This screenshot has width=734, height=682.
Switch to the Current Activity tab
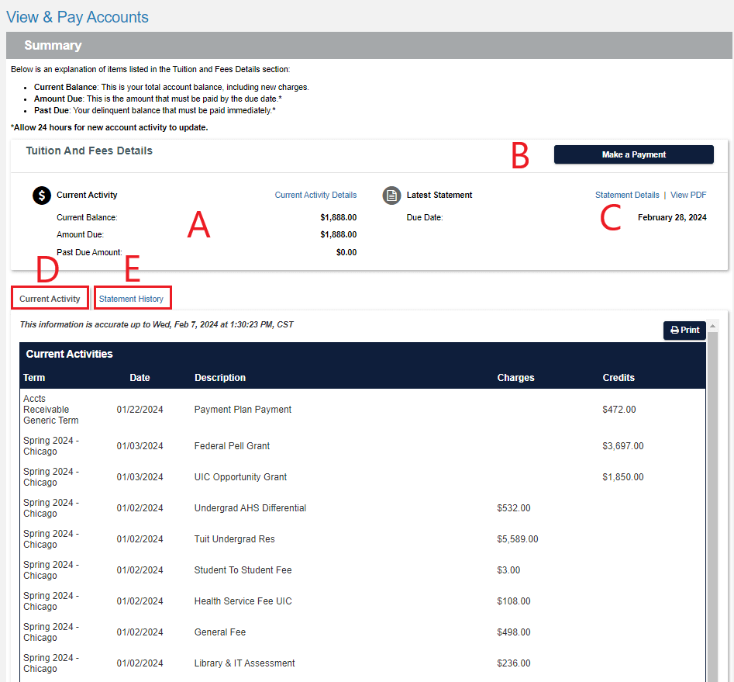click(x=50, y=299)
